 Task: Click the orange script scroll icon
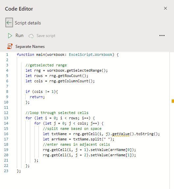click(x=10, y=46)
